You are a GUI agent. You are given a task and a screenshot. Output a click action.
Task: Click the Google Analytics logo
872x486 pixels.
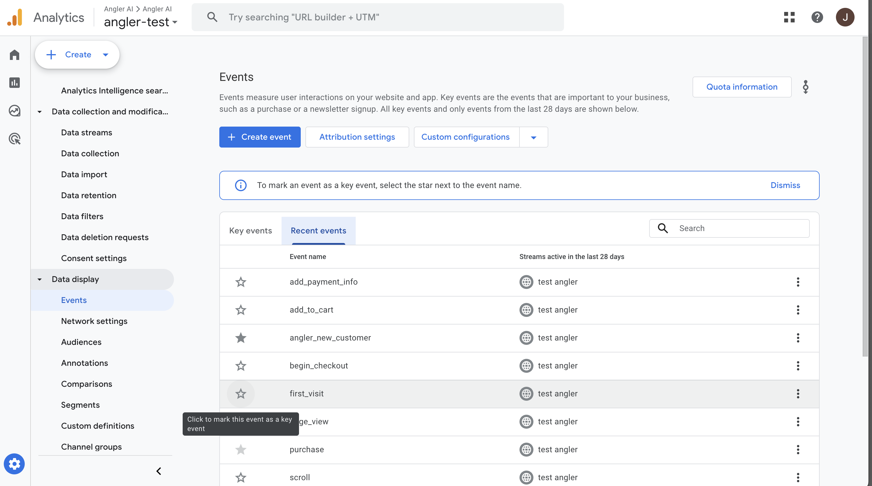[x=15, y=17]
